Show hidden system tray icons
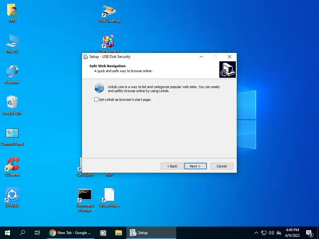The width and height of the screenshot is (319, 239). [256, 233]
